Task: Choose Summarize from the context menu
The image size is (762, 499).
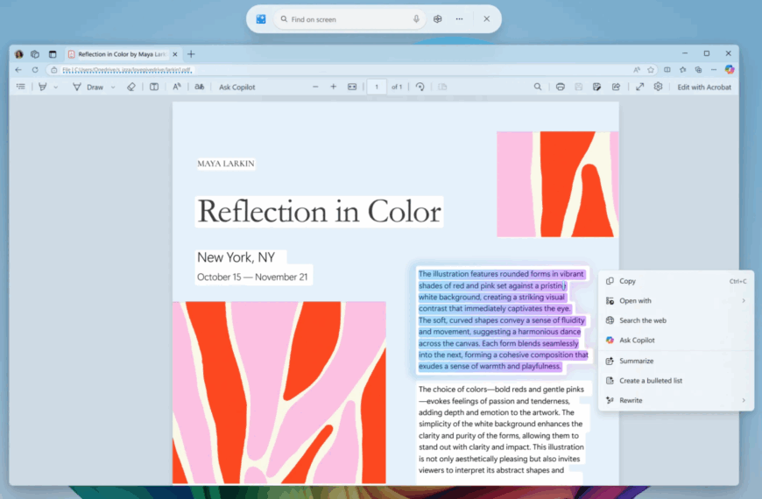Action: (x=676, y=361)
